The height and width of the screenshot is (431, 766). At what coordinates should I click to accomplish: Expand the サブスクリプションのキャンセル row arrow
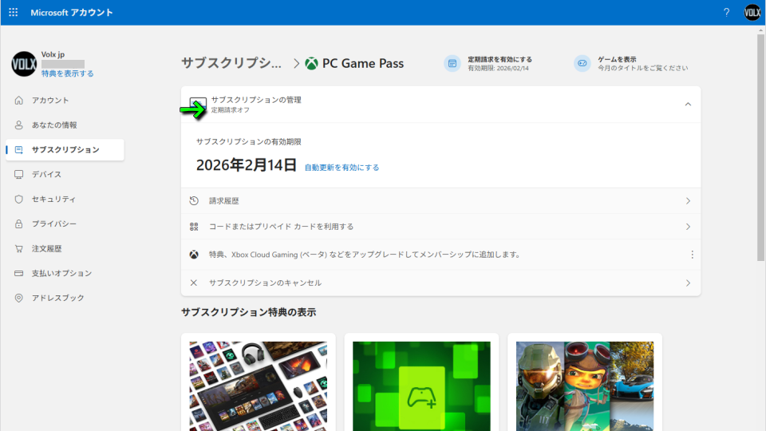(688, 283)
